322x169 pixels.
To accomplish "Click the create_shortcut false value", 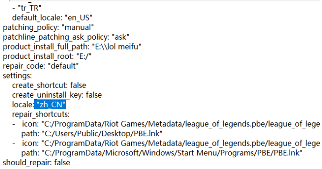I will [78, 85].
